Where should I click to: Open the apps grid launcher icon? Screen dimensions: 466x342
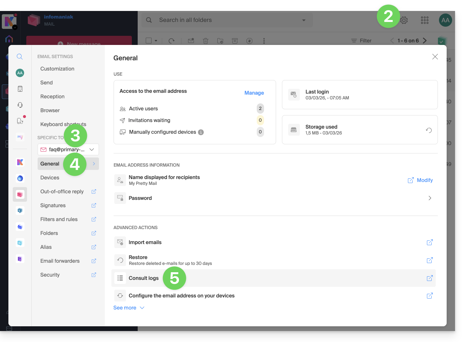[424, 20]
